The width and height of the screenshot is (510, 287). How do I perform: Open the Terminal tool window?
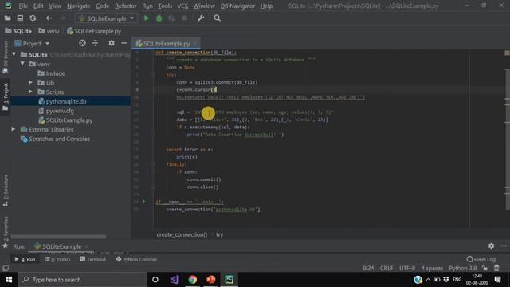93,259
